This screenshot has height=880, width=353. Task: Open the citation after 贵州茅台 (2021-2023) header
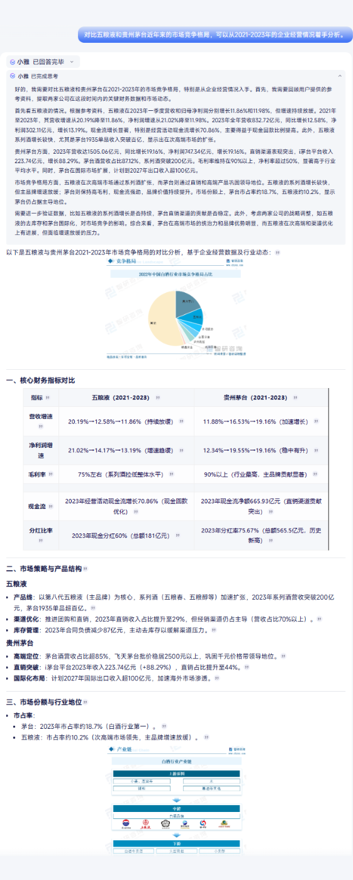[x=294, y=398]
